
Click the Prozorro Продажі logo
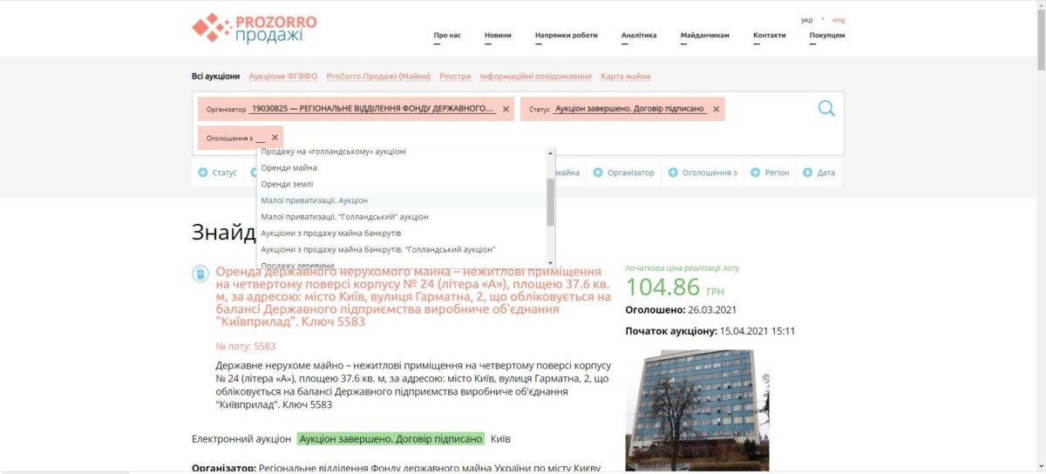pos(255,28)
